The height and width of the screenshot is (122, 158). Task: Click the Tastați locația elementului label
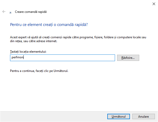28,52
